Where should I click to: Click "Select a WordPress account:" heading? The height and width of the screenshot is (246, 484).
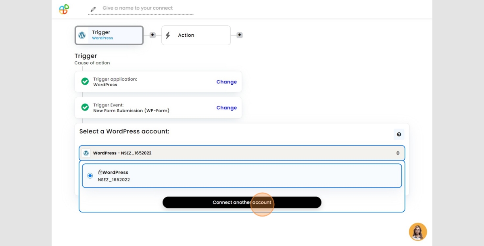coord(124,131)
